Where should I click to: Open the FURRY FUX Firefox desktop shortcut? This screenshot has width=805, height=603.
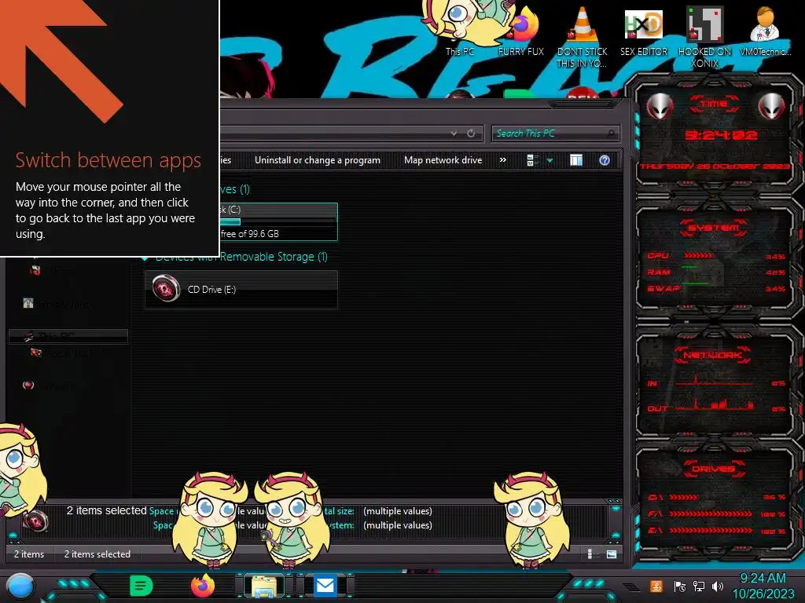click(x=520, y=31)
